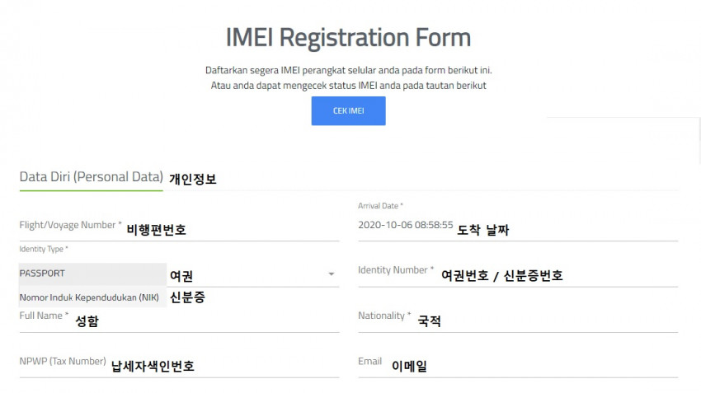Select the Data Diri (Personal Data) tab
The image size is (701, 393).
pos(91,177)
